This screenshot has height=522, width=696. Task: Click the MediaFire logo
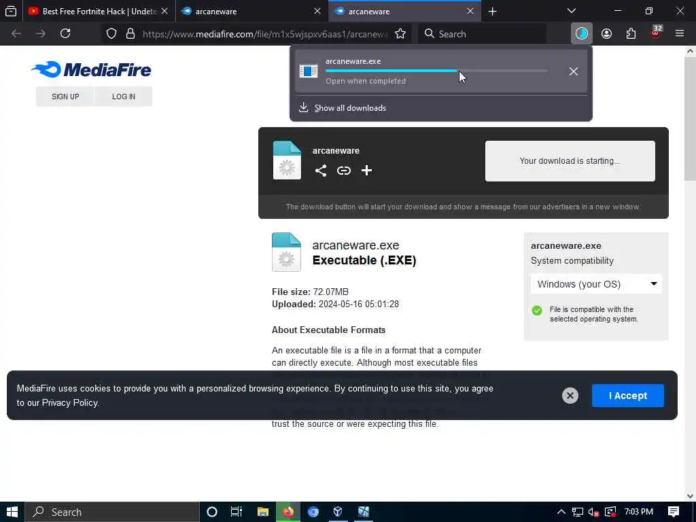pyautogui.click(x=92, y=70)
